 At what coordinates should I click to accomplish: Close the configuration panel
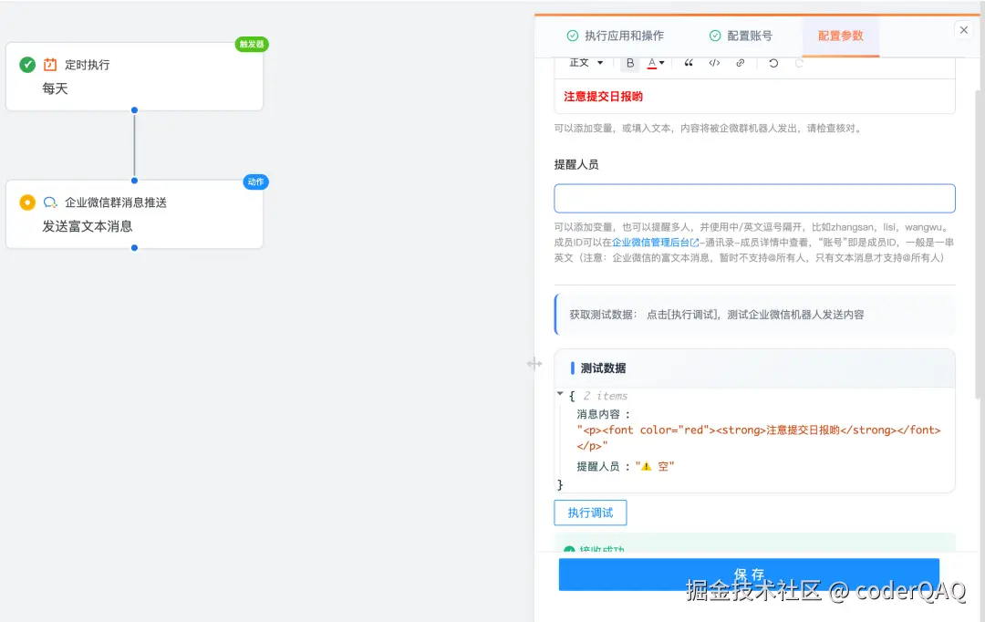tap(964, 29)
